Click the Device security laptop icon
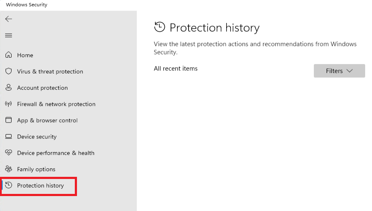 click(9, 137)
